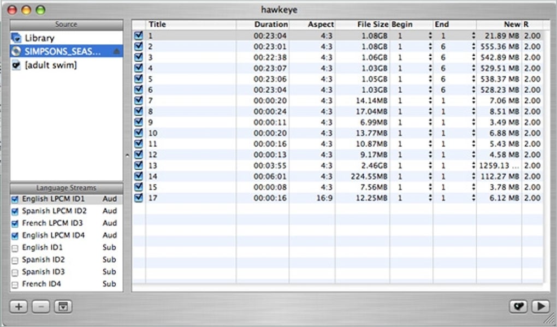Disable English LPCM ID4 audio stream
The image size is (557, 327).
click(15, 236)
